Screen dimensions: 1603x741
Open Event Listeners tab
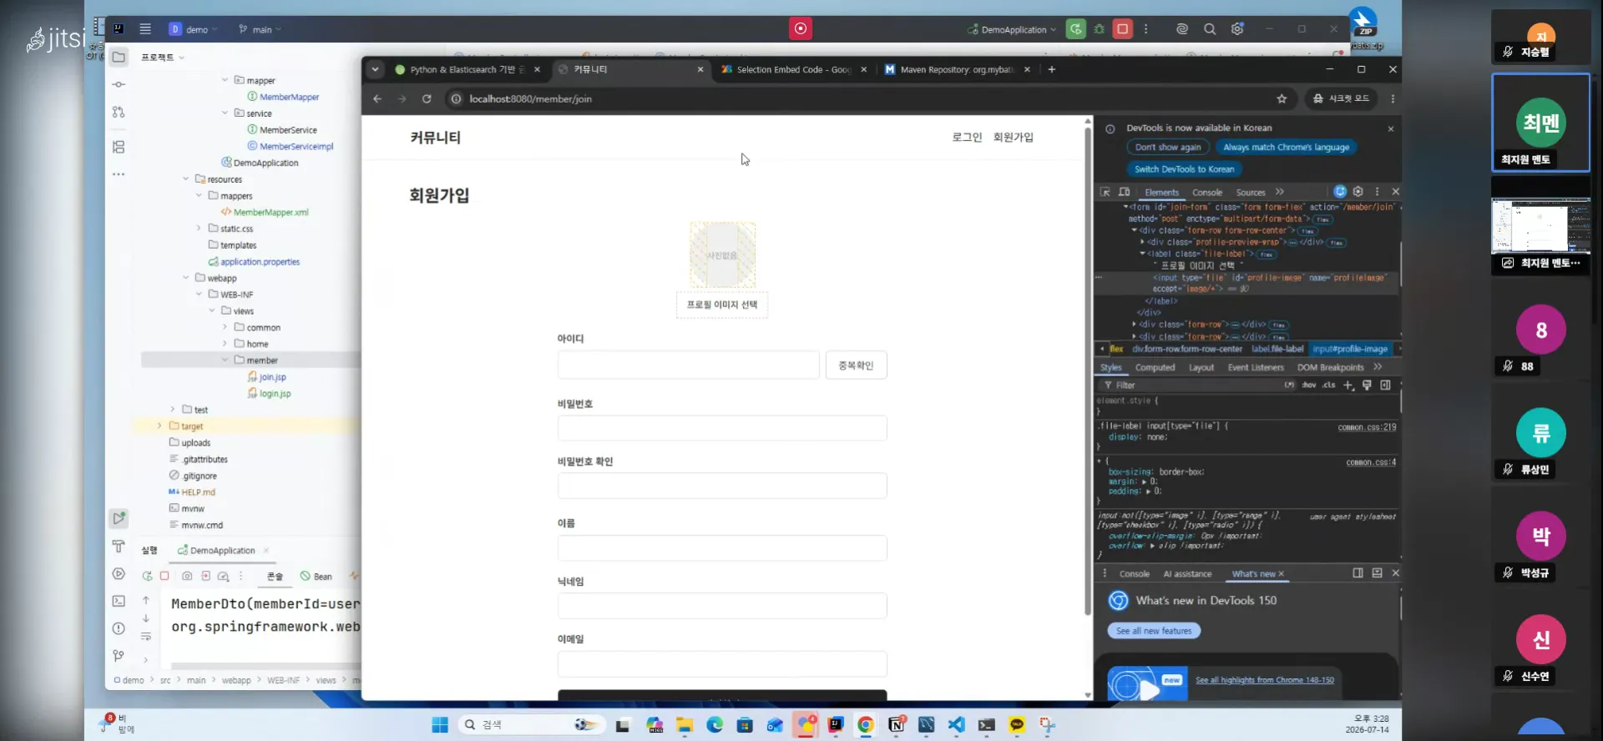[1256, 368]
